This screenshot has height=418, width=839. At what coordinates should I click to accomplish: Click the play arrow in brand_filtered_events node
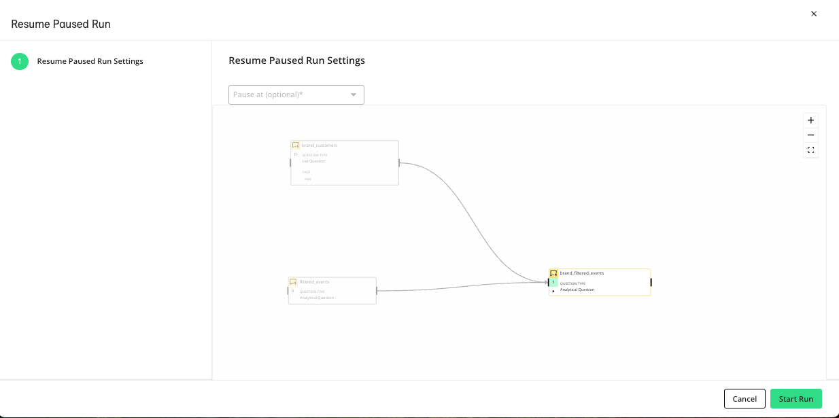click(x=553, y=291)
